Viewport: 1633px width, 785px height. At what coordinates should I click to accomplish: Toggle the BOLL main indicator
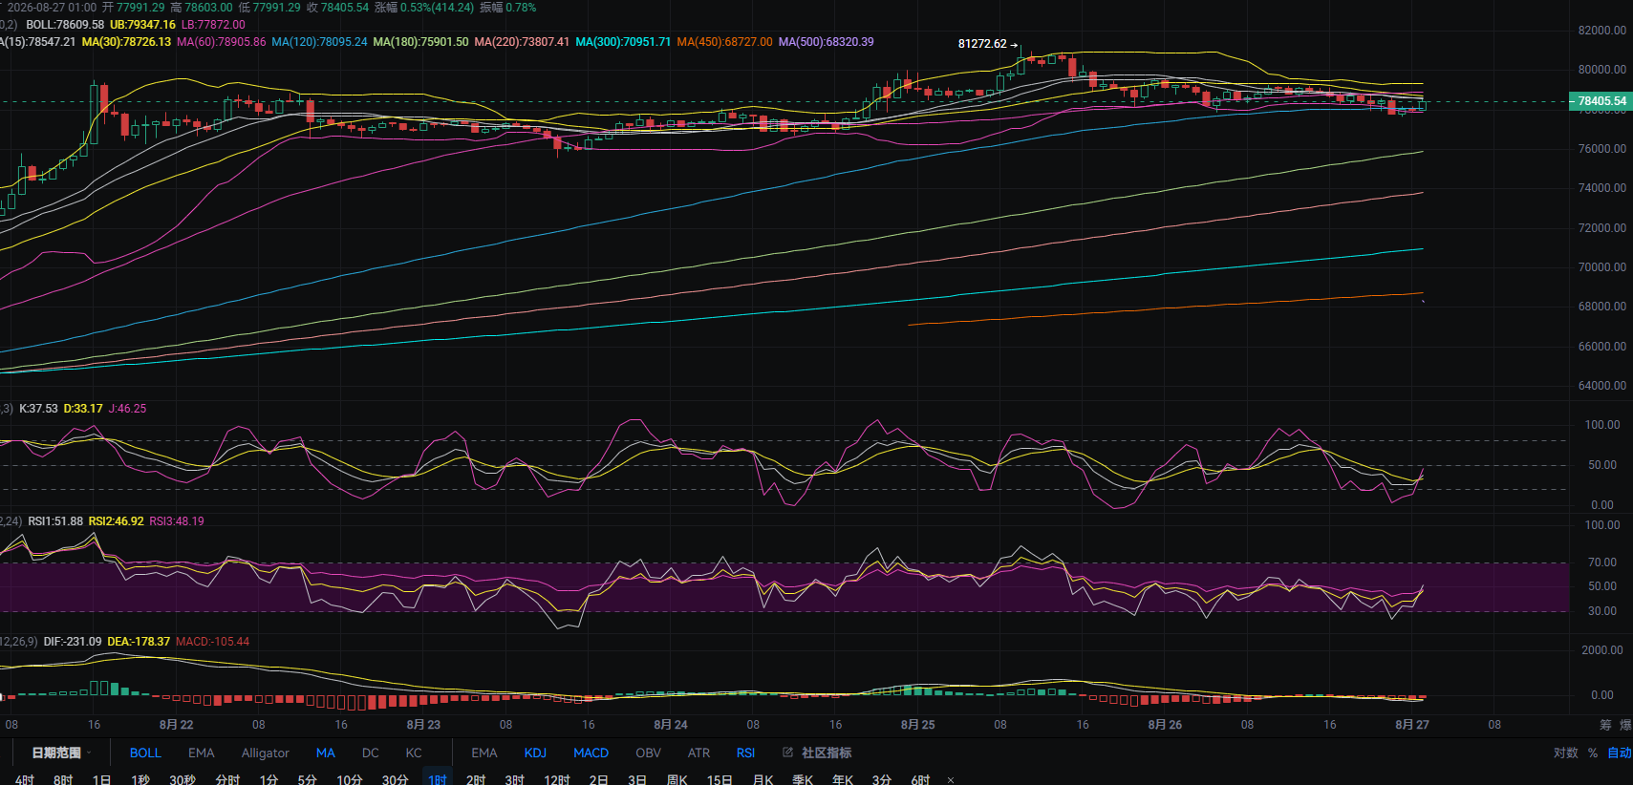145,753
